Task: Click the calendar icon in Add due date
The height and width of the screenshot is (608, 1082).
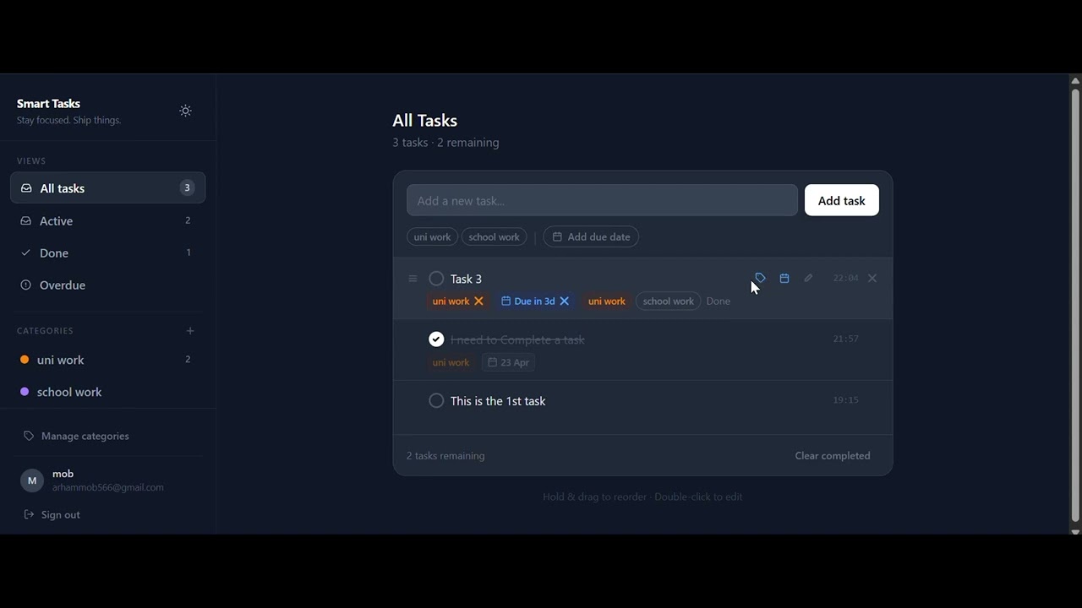Action: pyautogui.click(x=557, y=236)
